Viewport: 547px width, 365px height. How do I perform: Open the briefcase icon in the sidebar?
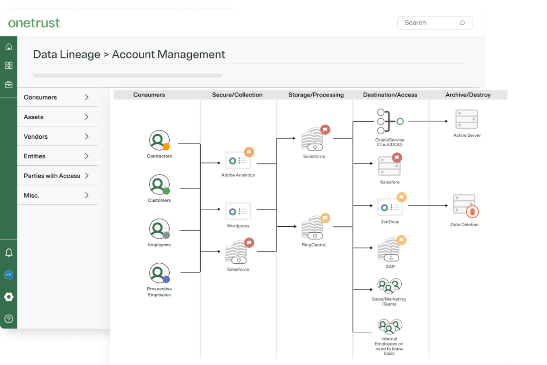coord(9,85)
